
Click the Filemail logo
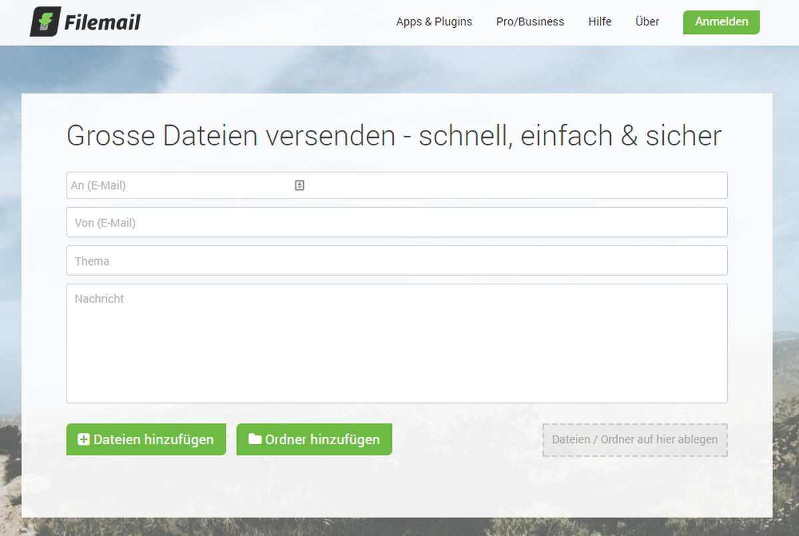point(85,22)
